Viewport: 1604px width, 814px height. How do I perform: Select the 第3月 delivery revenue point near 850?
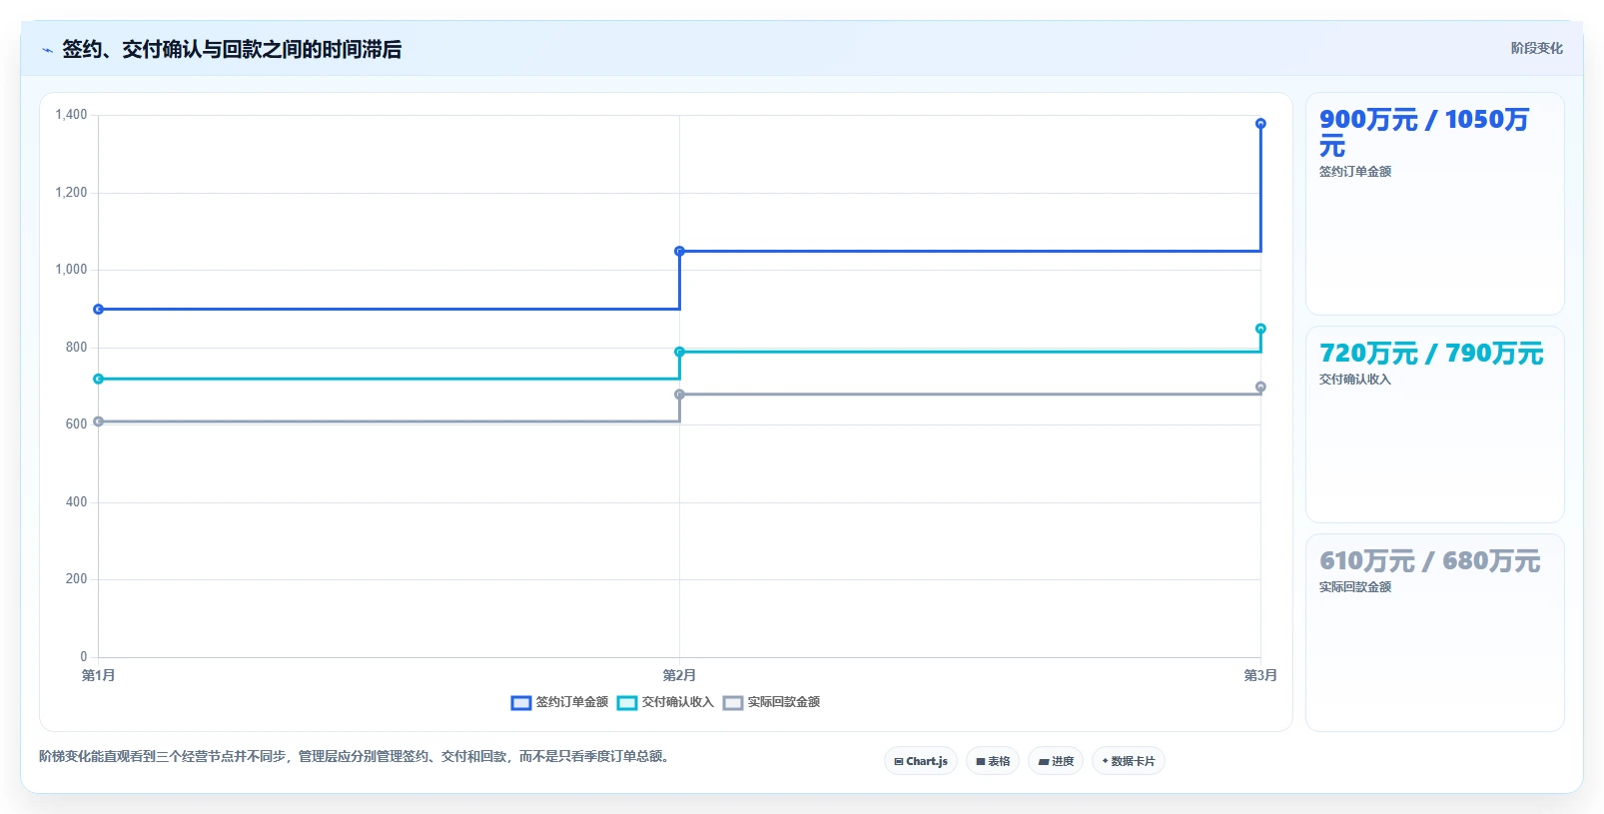(x=1260, y=329)
